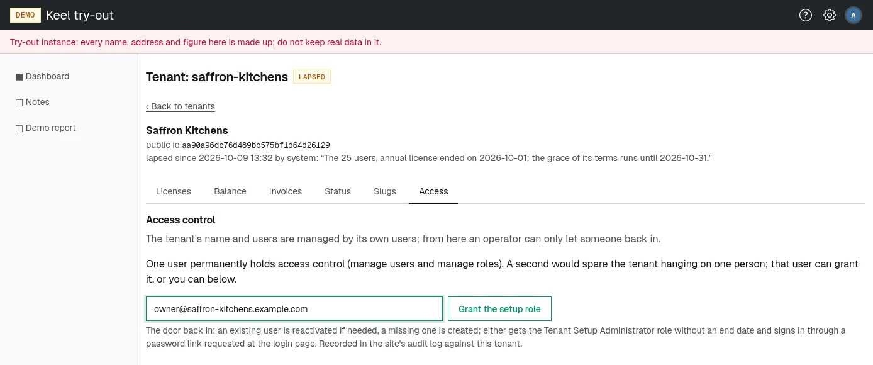Click the Keel try-out title
This screenshot has width=873, height=365.
[x=80, y=15]
